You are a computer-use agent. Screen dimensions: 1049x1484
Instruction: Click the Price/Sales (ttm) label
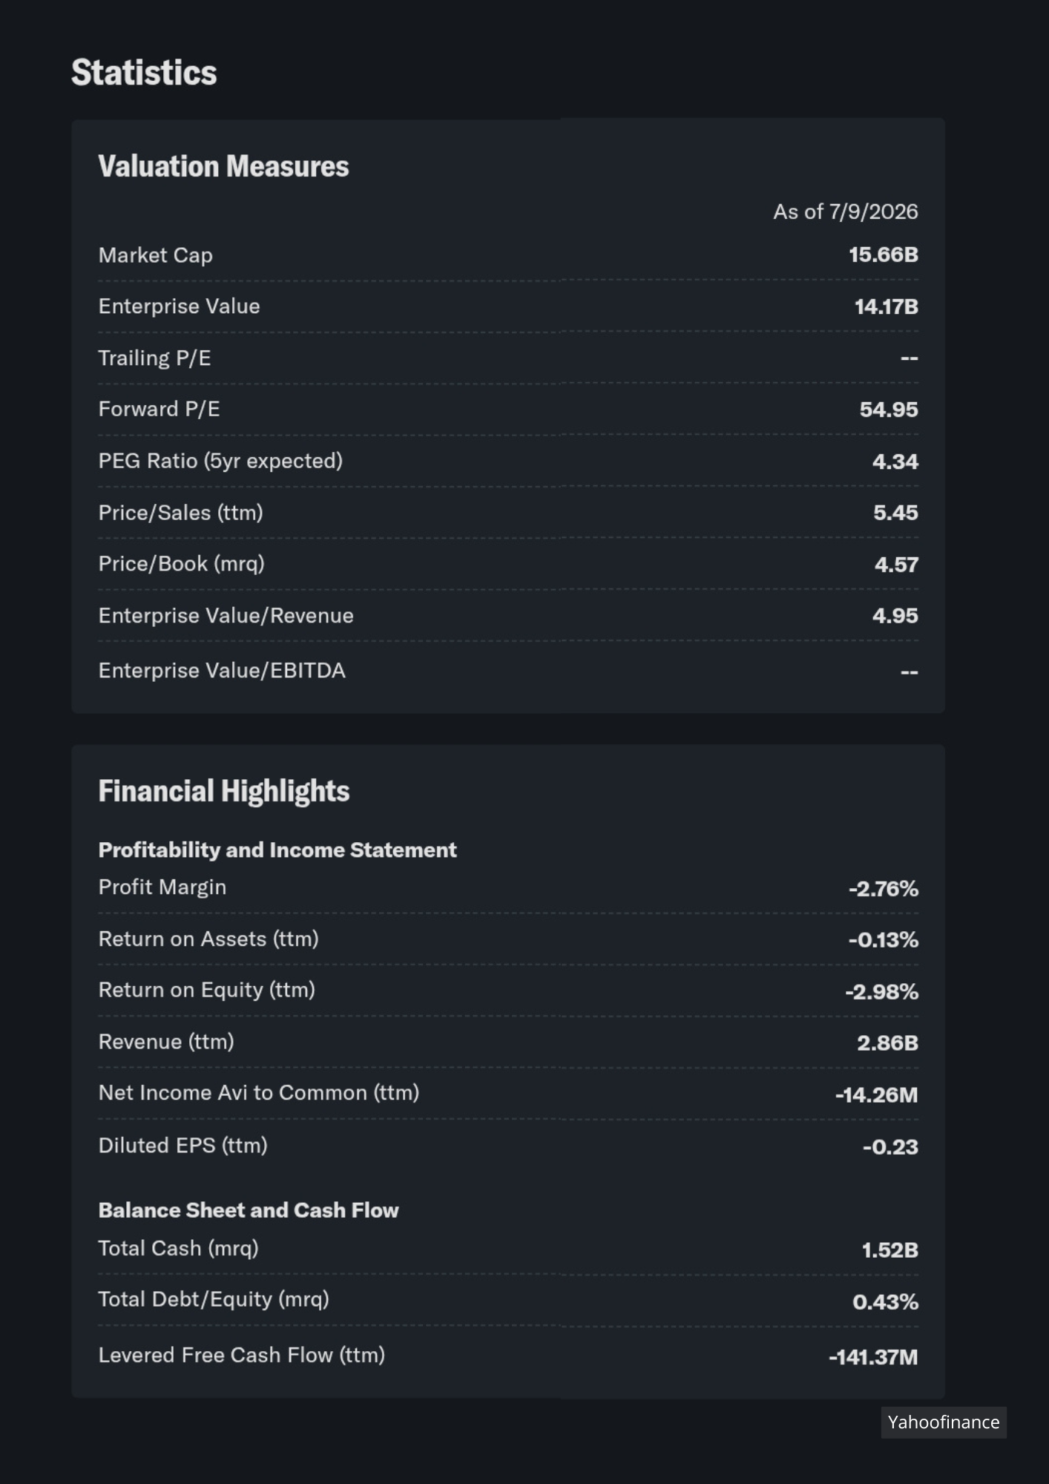point(180,513)
